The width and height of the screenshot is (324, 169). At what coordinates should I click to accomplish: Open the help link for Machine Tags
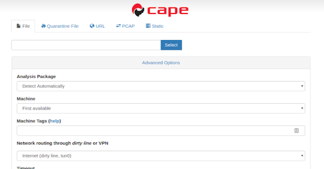click(55, 121)
